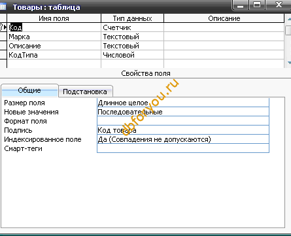Close the Товары table window
The height and width of the screenshot is (236, 291).
point(279,5)
